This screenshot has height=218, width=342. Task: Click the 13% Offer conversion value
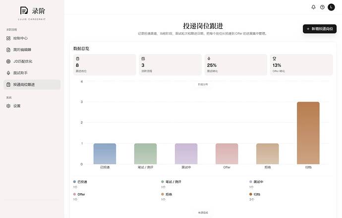[x=277, y=65]
